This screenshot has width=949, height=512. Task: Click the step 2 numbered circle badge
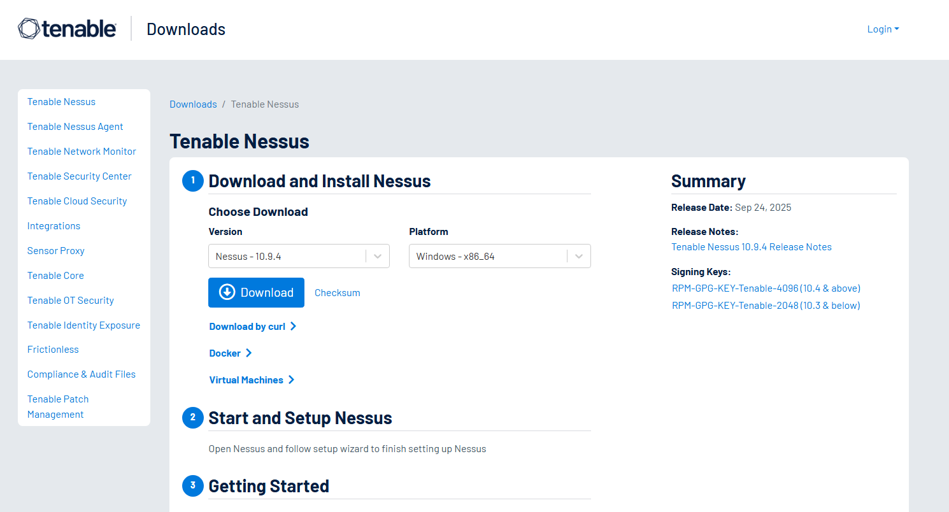[x=192, y=418]
